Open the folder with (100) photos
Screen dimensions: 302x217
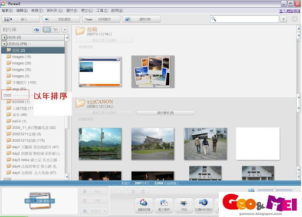pyautogui.click(x=21, y=82)
